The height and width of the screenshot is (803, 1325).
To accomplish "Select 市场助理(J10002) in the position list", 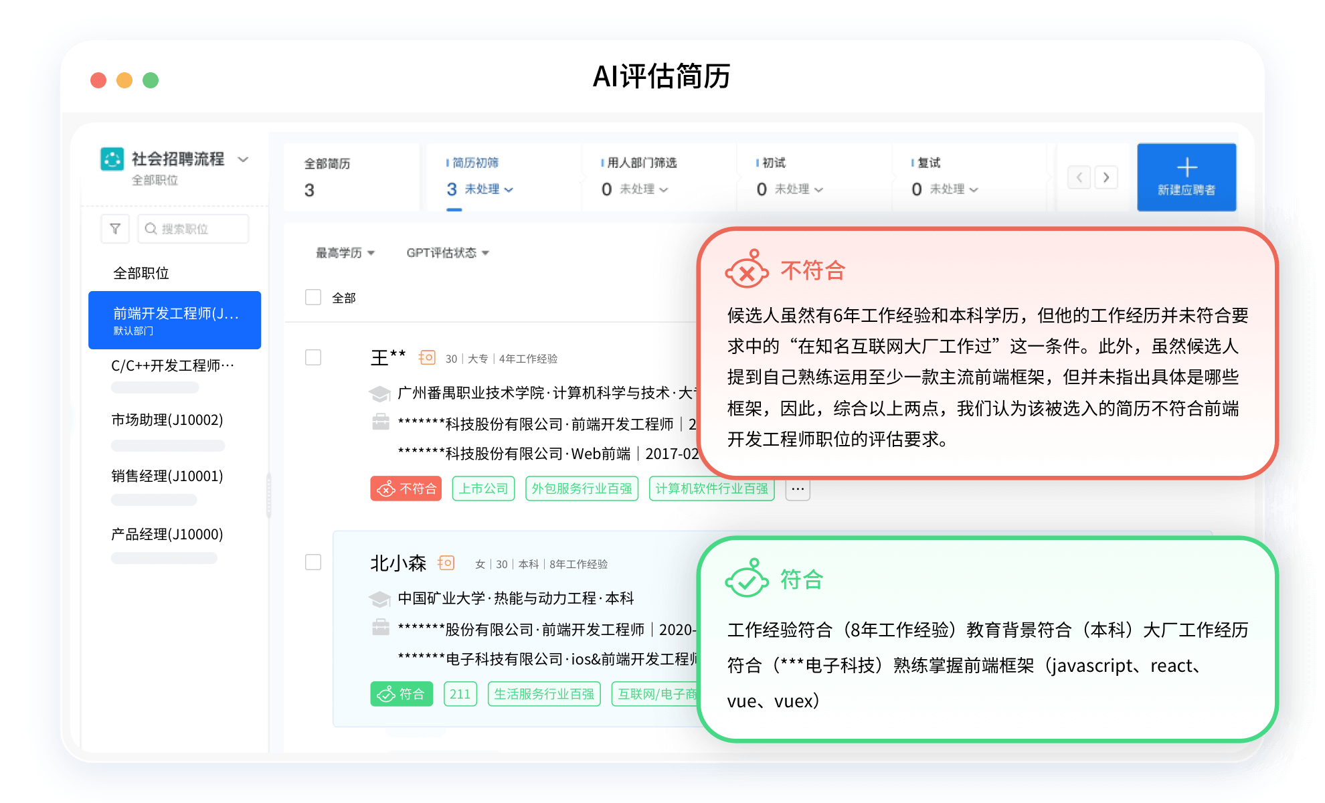I will [x=167, y=420].
